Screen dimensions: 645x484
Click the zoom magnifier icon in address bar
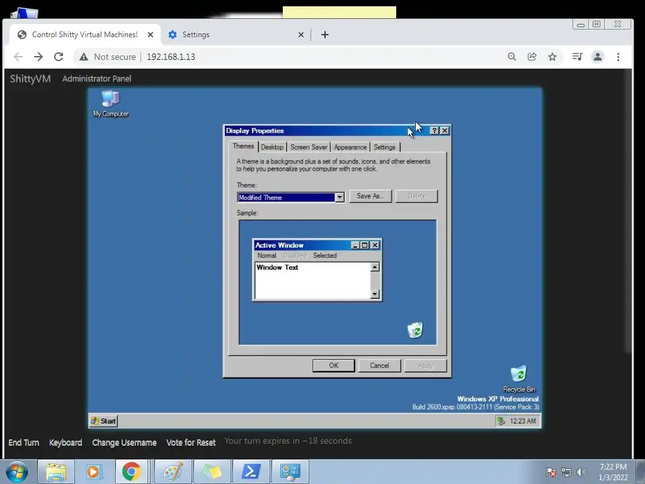pos(511,57)
